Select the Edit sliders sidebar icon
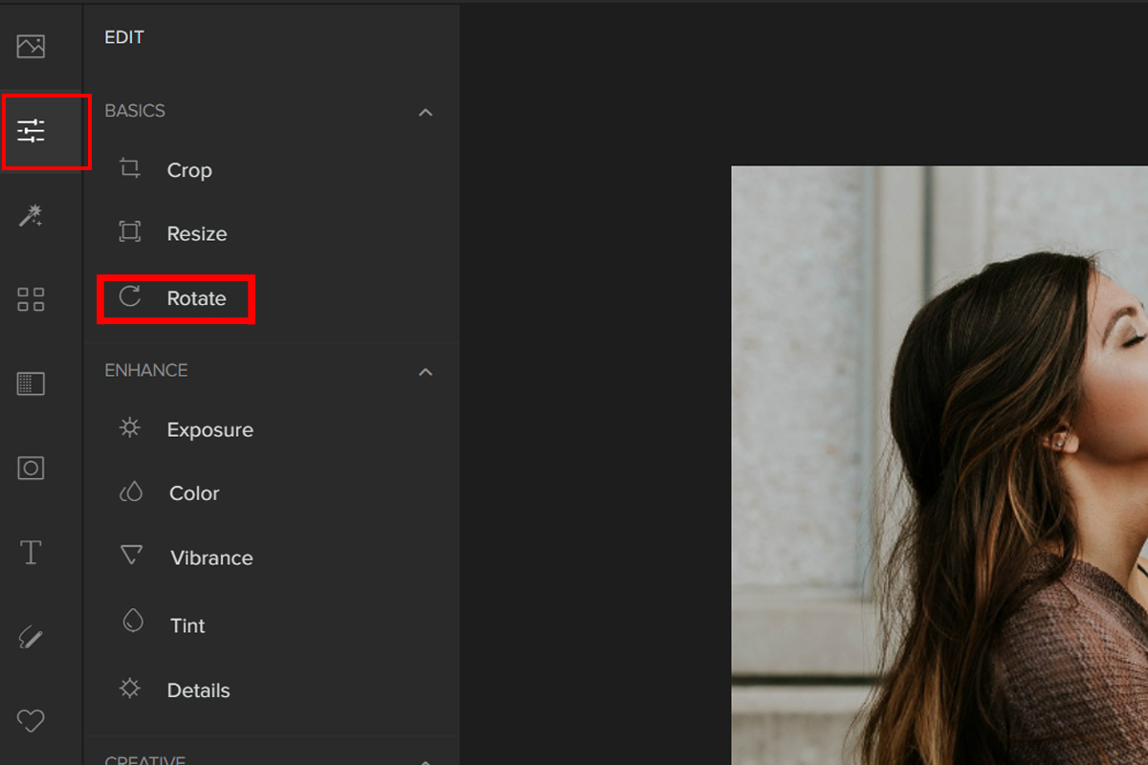Screen dimensions: 1148x765 tap(32, 131)
